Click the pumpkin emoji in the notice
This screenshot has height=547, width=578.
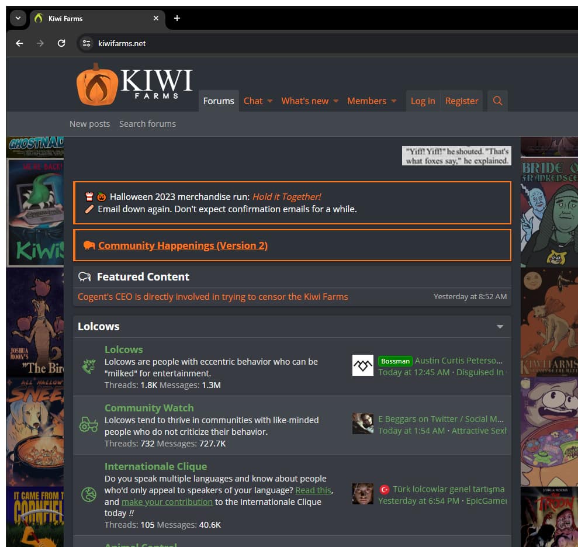101,197
